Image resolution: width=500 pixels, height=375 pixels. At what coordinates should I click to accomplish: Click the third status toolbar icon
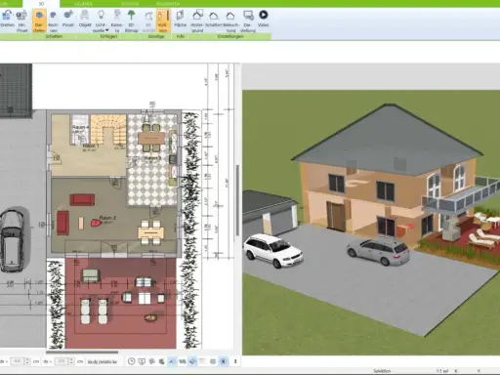[x=151, y=361]
